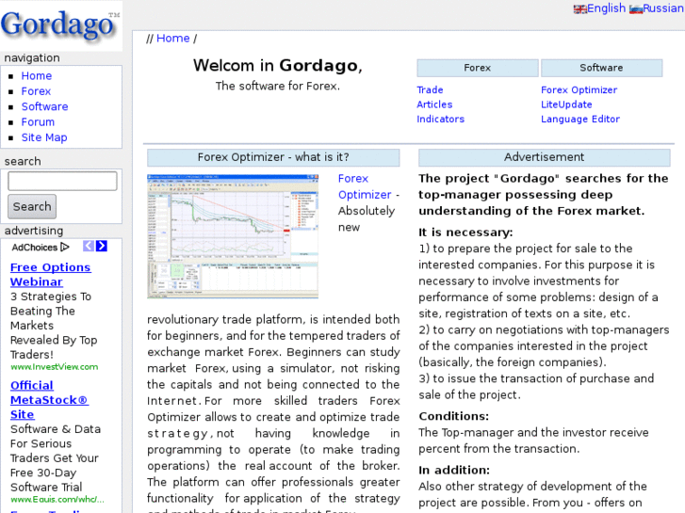Click the 'Welcom in Gordago,' heading

click(x=278, y=66)
